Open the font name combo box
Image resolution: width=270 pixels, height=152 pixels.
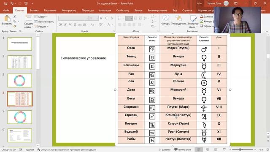pos(73,18)
